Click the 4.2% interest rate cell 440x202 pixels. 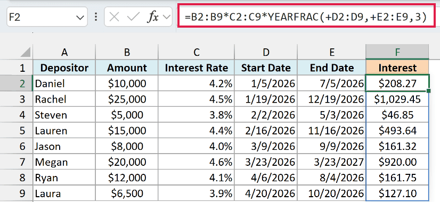pos(196,83)
